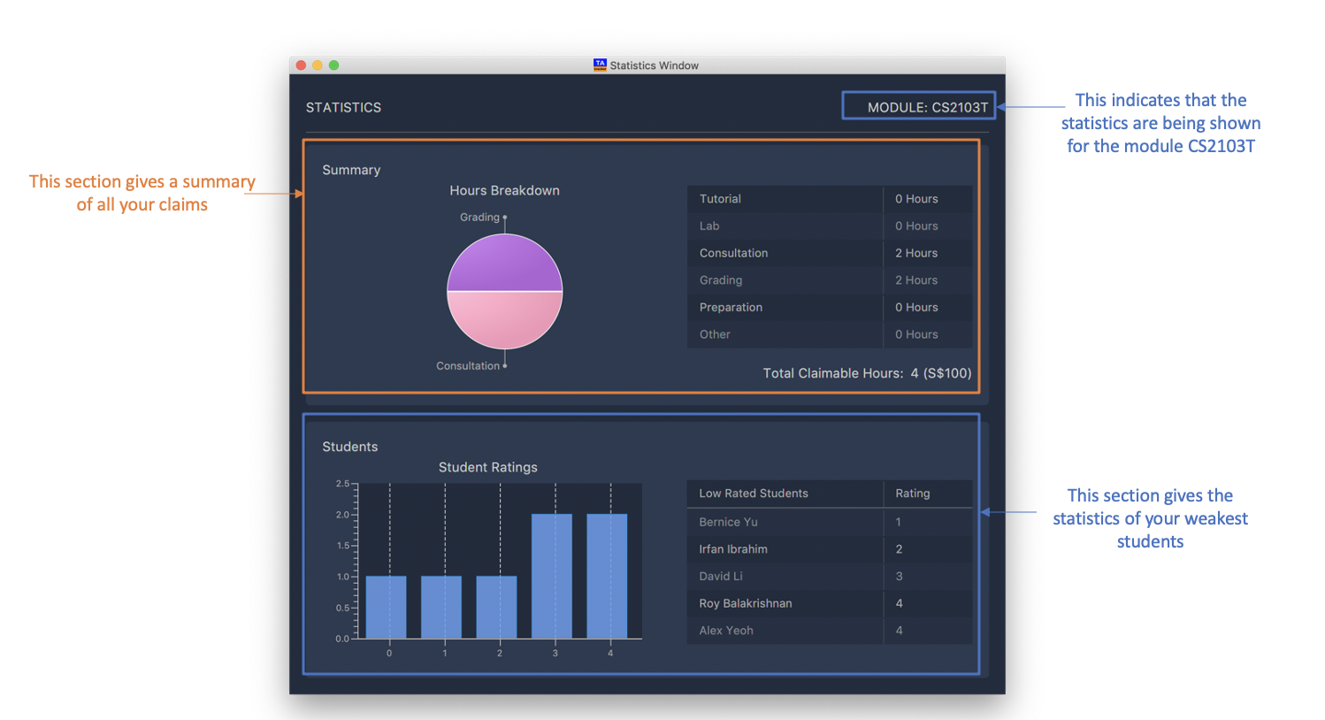
Task: Select the Roy Balakrishnan student row
Action: coord(830,603)
